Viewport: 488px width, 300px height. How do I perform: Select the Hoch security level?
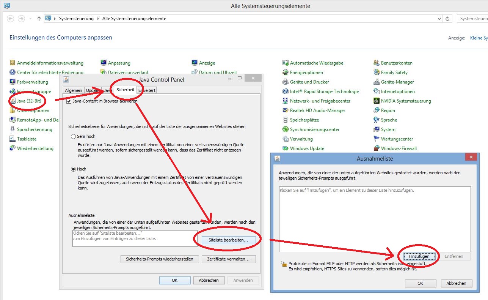tap(74, 169)
